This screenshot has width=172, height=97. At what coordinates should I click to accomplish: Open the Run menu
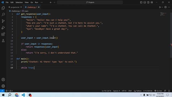(x=37, y=2)
